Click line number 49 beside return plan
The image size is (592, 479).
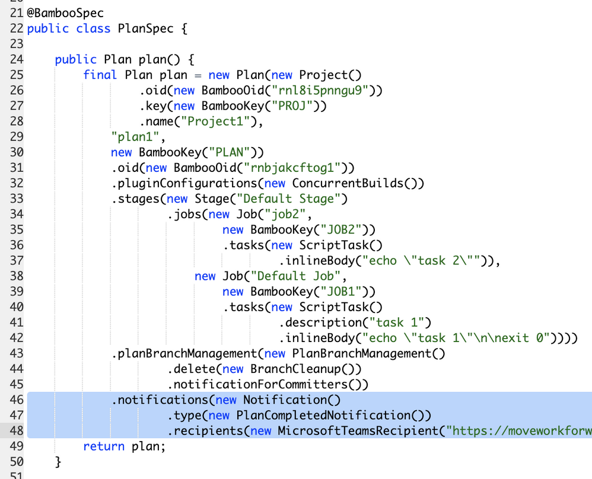click(x=16, y=446)
